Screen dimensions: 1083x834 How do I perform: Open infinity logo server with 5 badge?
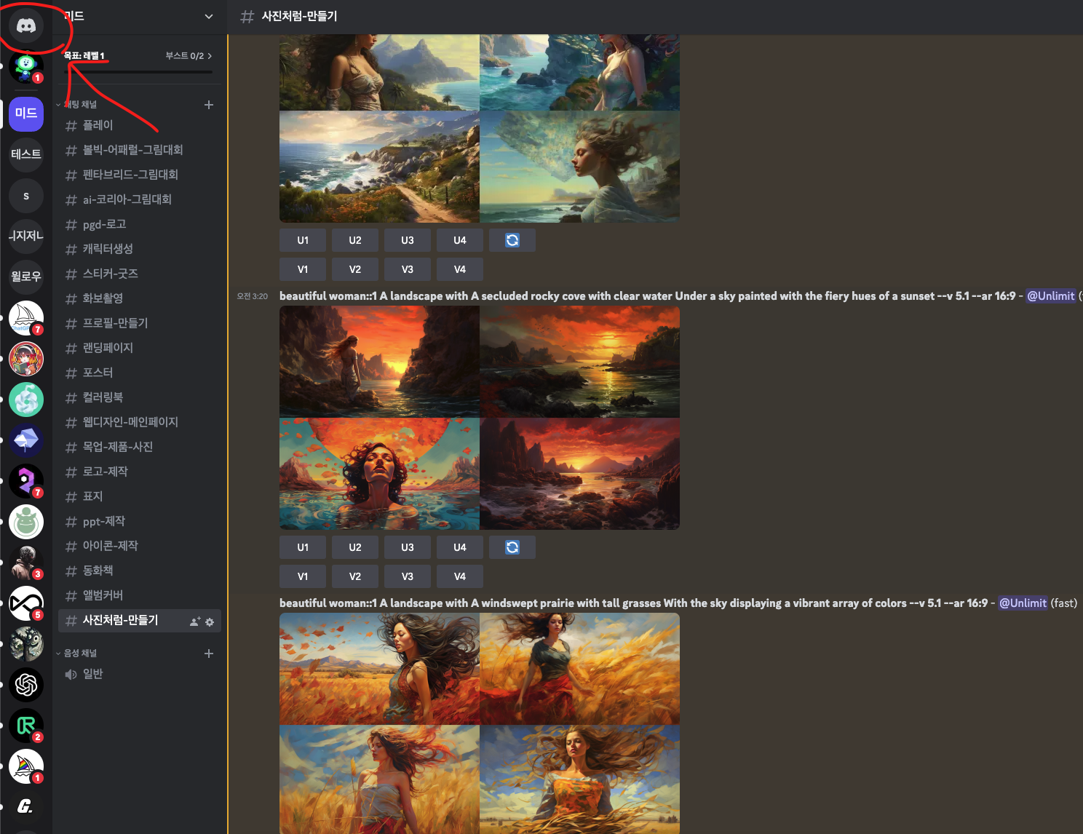(26, 603)
